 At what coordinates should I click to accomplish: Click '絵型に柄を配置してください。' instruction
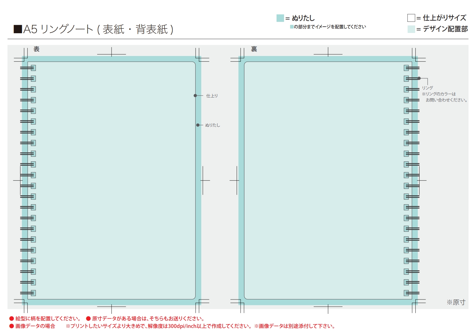(x=48, y=319)
